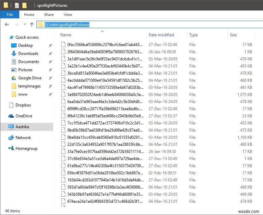Open the File menu

(x=10, y=15)
